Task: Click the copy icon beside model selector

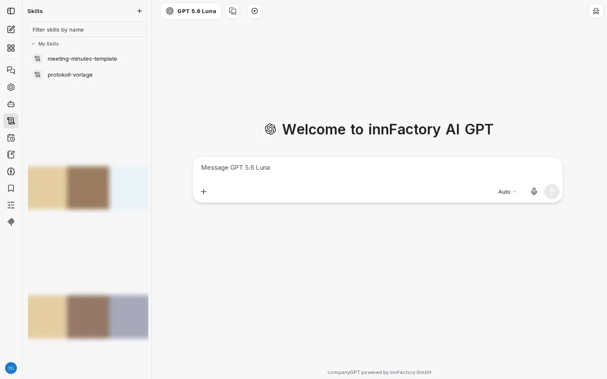Action: [233, 11]
